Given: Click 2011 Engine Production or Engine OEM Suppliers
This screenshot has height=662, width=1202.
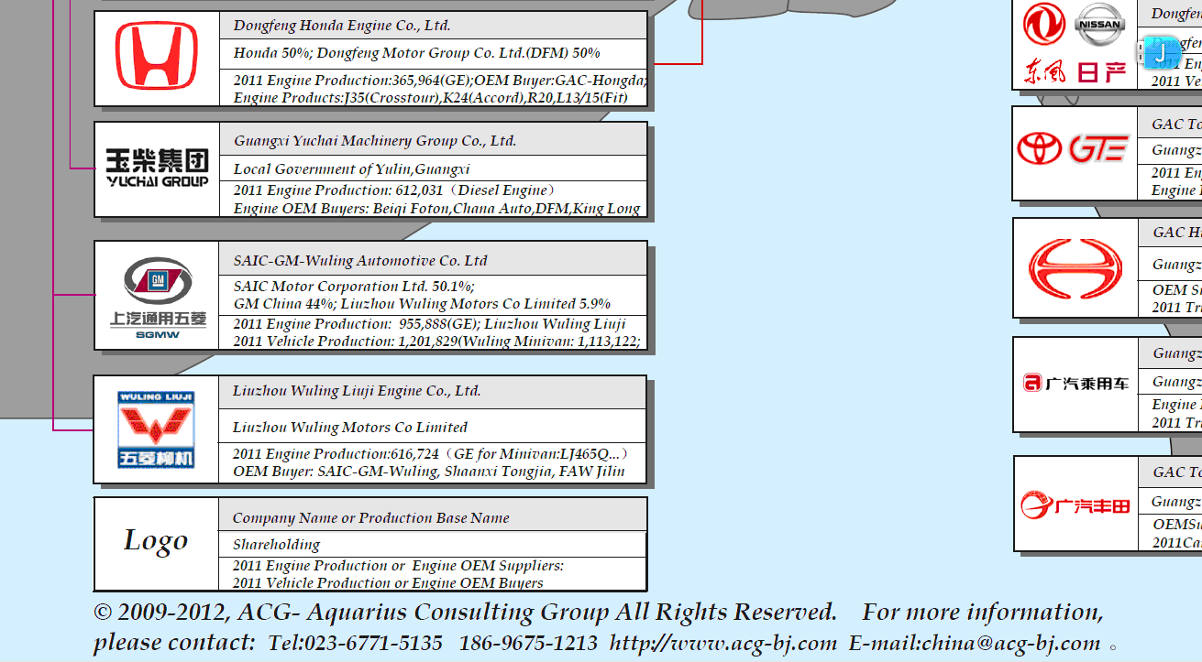Looking at the screenshot, I should pos(398,566).
